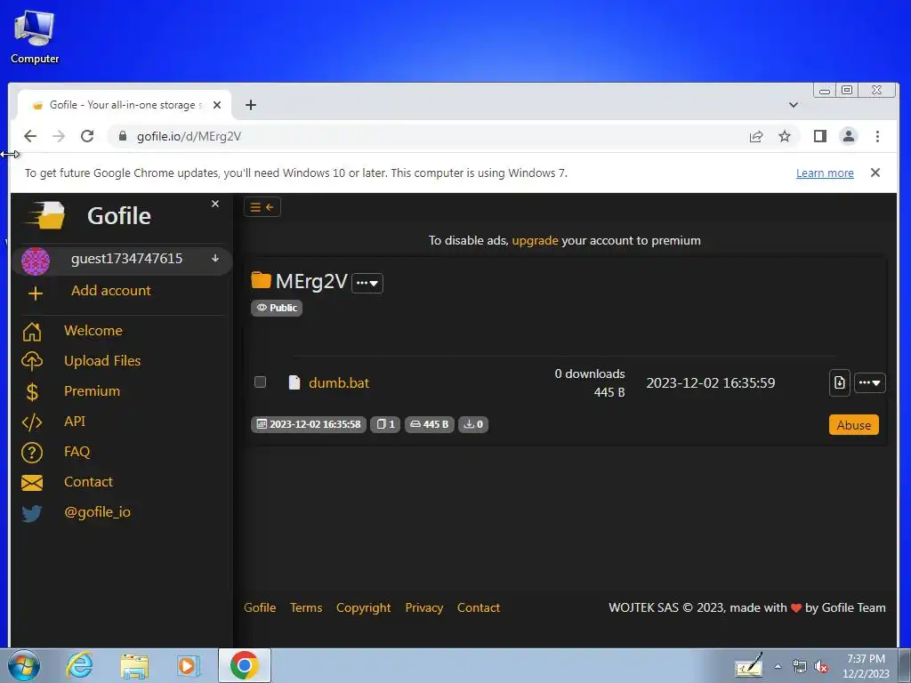
Task: Open the MErg2V folder options dropdown
Action: click(x=367, y=283)
